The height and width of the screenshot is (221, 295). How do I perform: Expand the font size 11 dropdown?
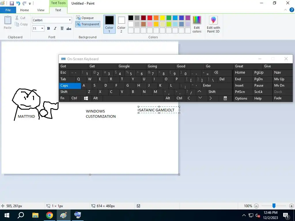pyautogui.click(x=42, y=28)
